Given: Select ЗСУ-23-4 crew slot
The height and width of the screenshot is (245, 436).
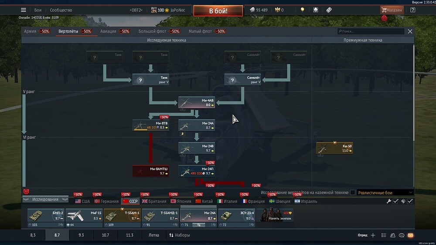Looking at the screenshot, I should (236, 215).
